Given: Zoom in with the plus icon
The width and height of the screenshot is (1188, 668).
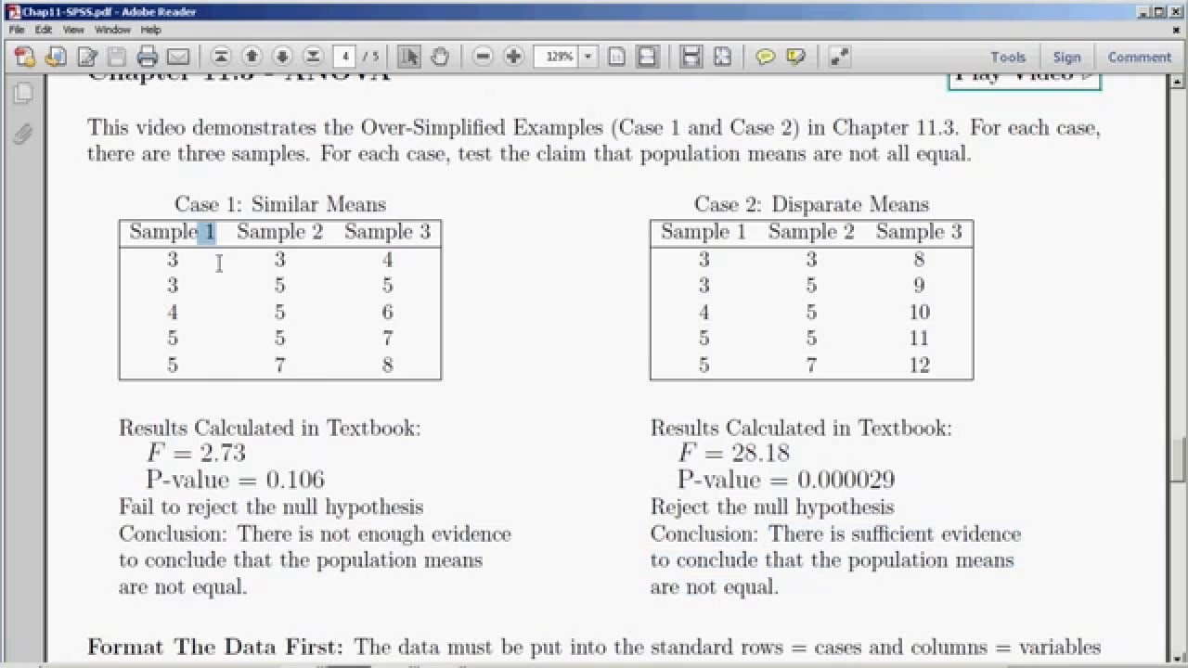Looking at the screenshot, I should point(513,57).
